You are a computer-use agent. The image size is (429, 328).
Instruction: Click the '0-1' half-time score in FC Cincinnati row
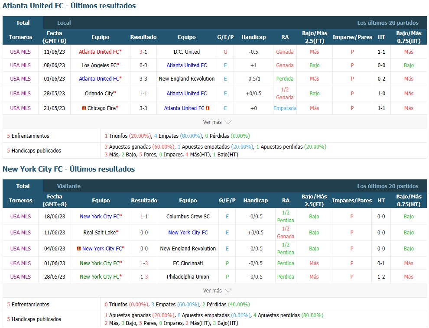tap(381, 263)
